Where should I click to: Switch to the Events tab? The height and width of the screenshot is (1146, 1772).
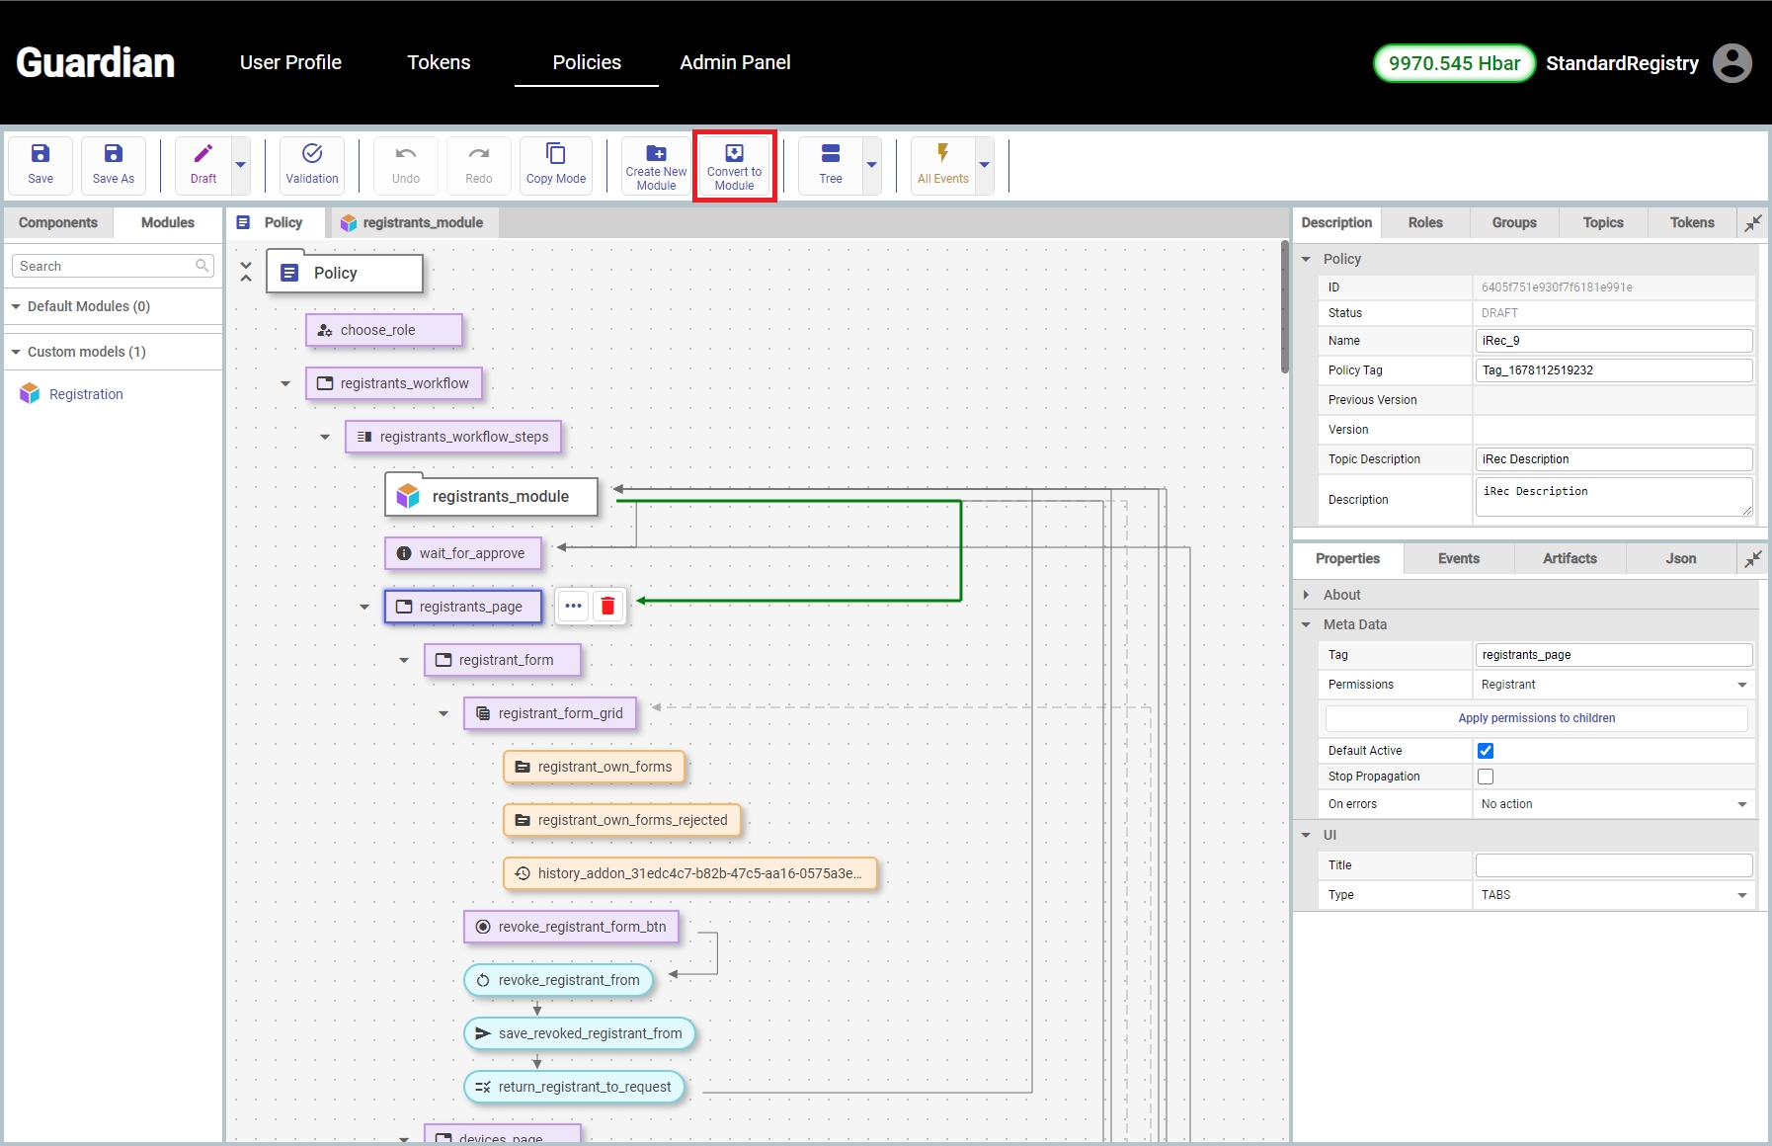click(x=1458, y=558)
